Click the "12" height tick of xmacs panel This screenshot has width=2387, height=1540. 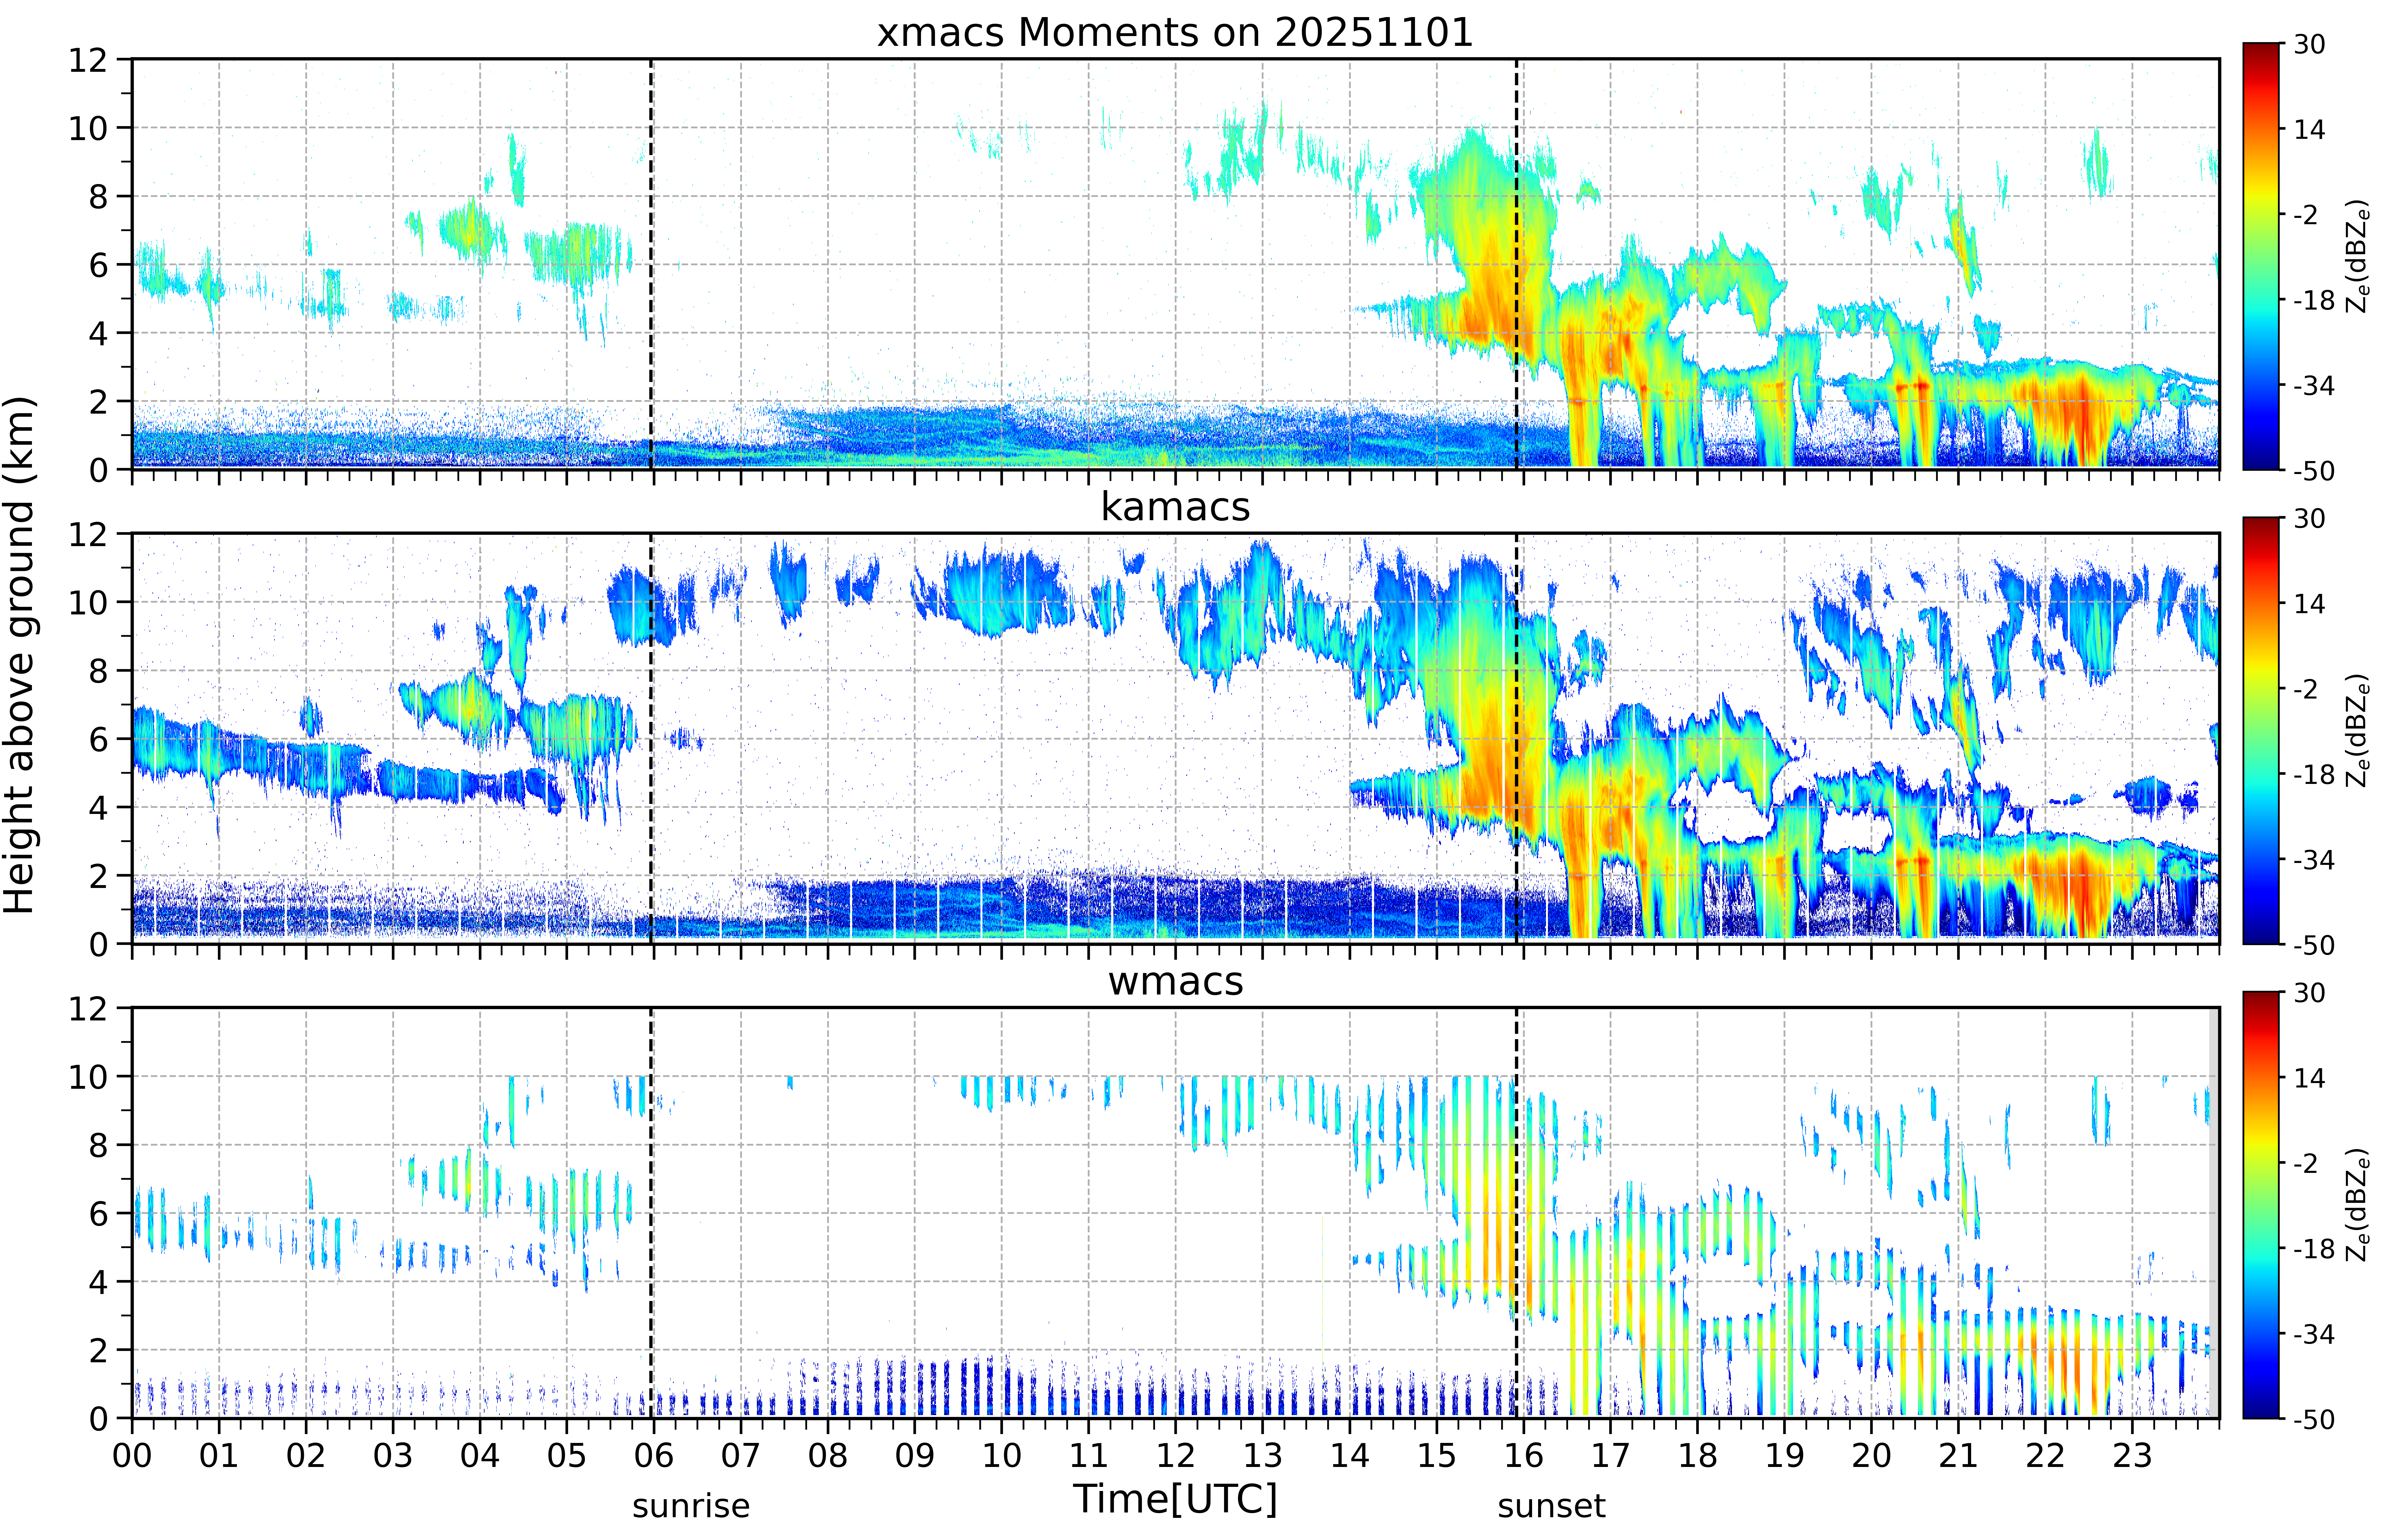(x=88, y=60)
